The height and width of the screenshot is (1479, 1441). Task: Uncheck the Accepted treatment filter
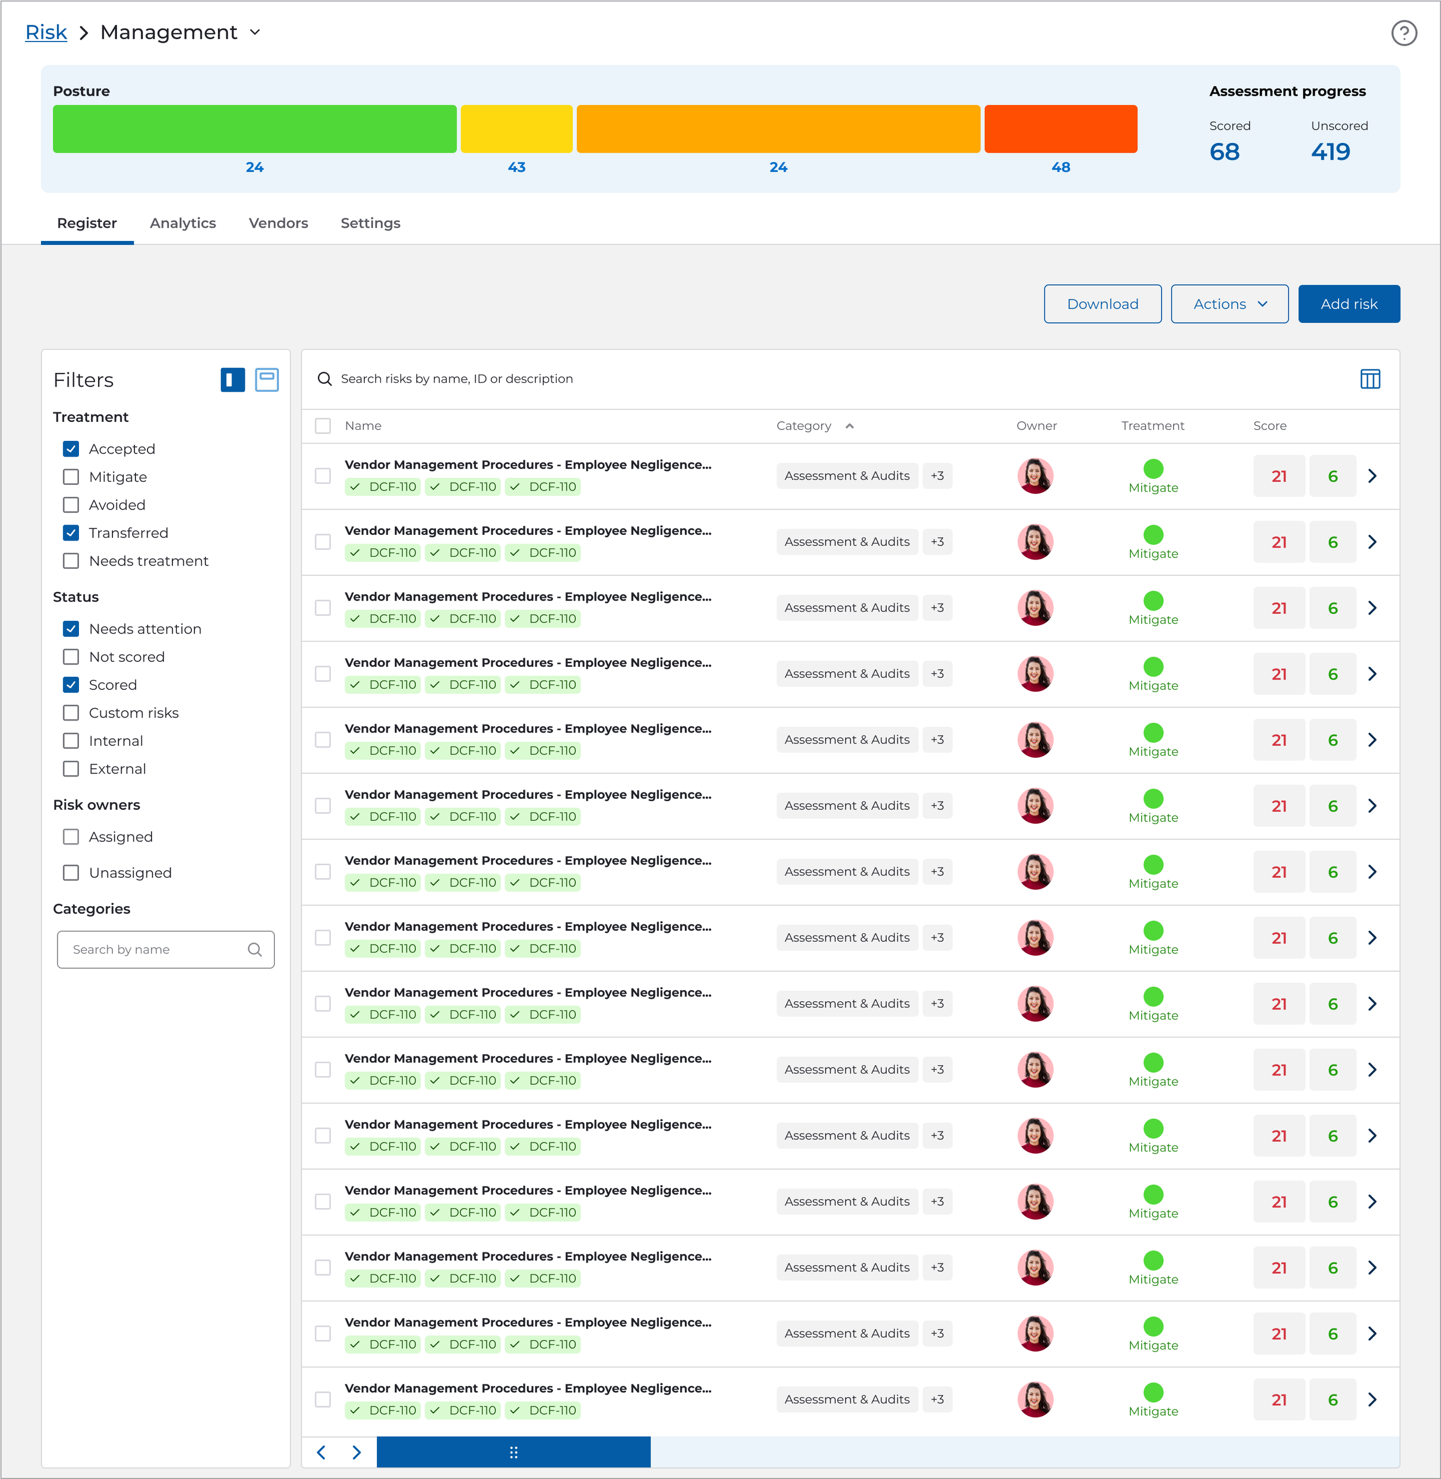[x=71, y=449]
